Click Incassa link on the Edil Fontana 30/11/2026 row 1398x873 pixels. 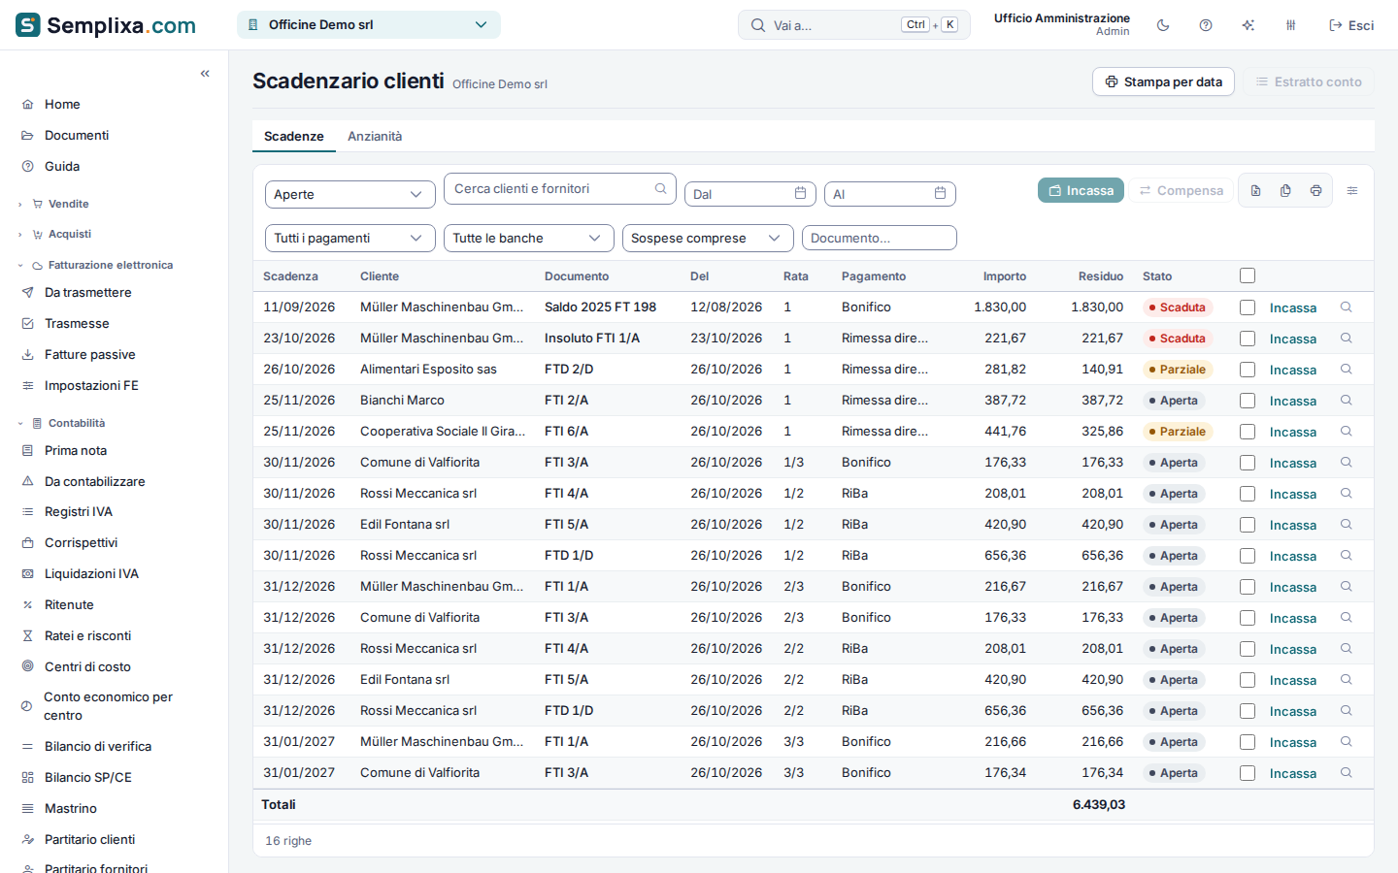click(1293, 526)
